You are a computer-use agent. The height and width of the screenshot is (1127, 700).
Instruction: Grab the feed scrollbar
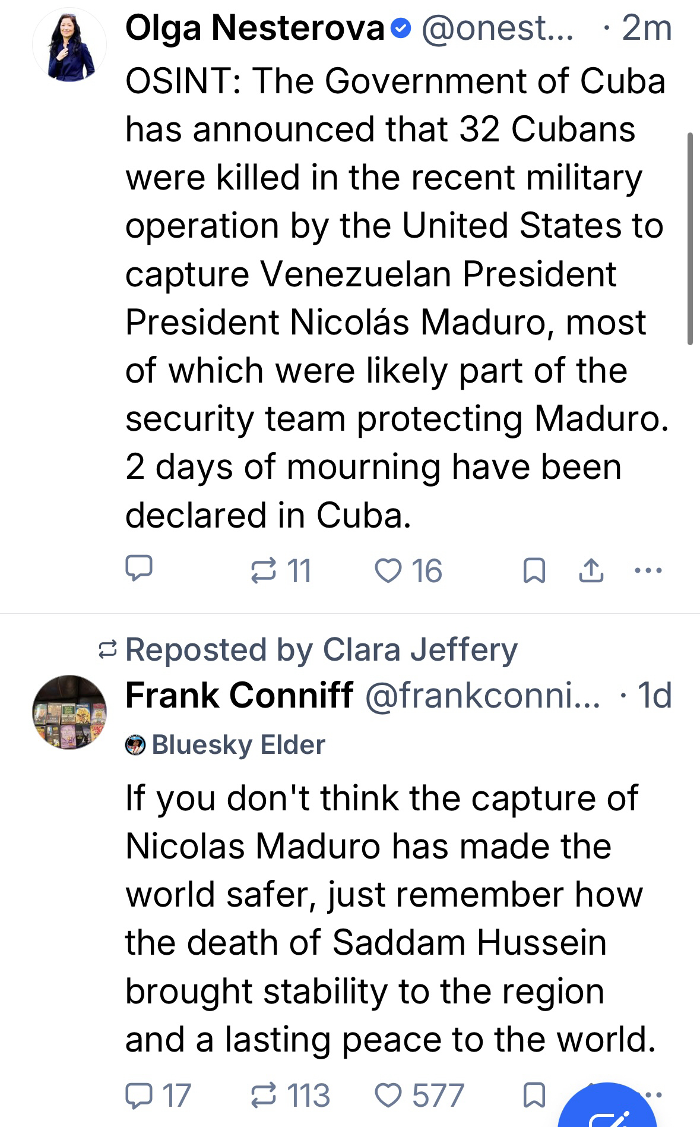[x=690, y=238]
